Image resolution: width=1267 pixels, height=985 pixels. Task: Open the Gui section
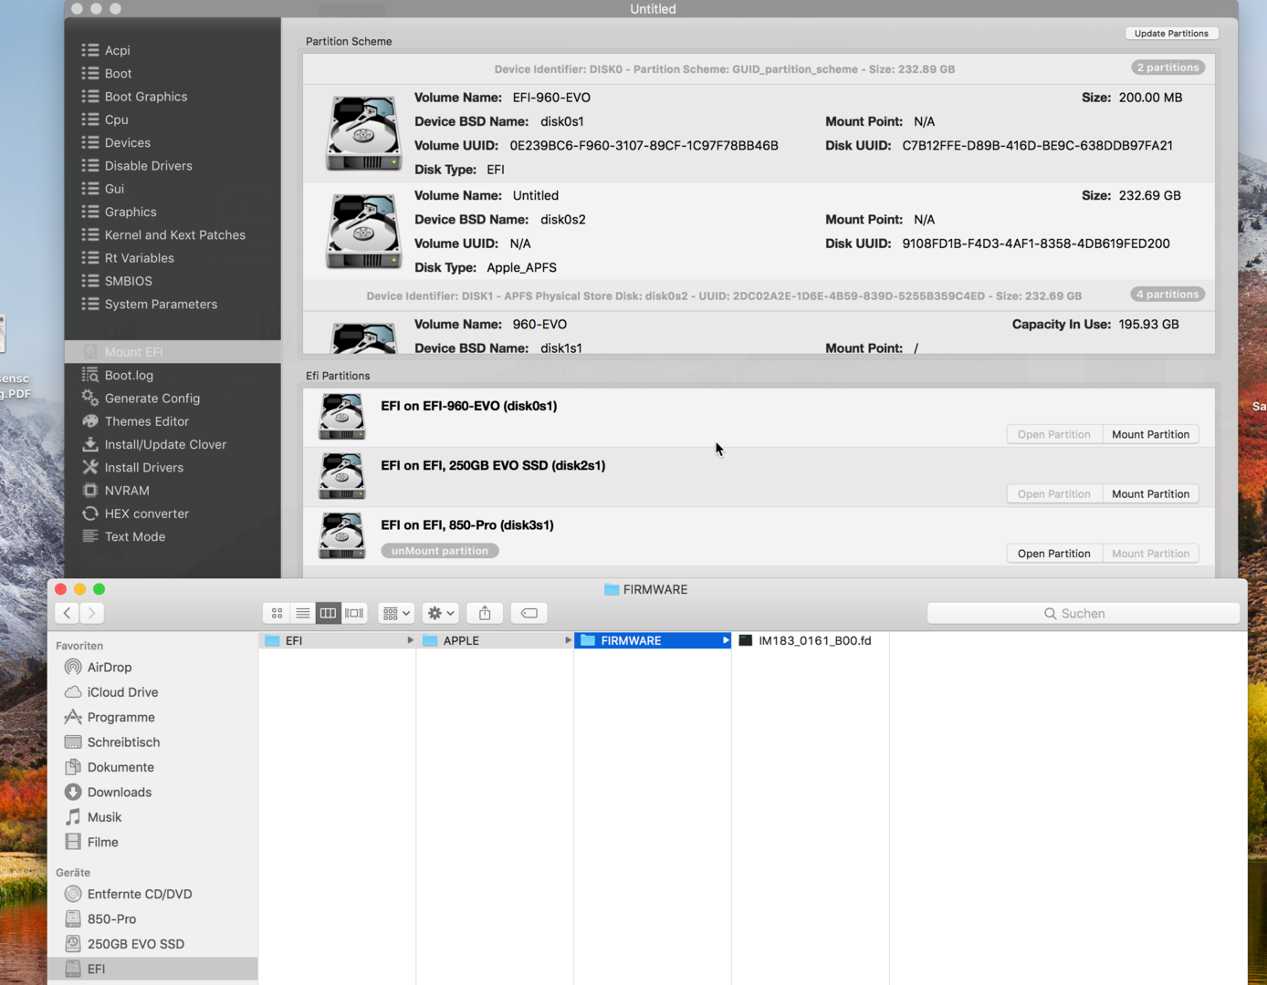click(x=114, y=189)
